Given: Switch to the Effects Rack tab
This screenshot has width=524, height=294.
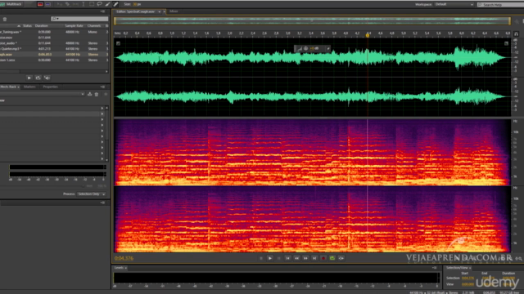Looking at the screenshot, I should pos(9,87).
